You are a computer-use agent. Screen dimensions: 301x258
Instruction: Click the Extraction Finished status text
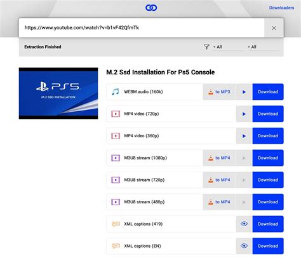(43, 47)
